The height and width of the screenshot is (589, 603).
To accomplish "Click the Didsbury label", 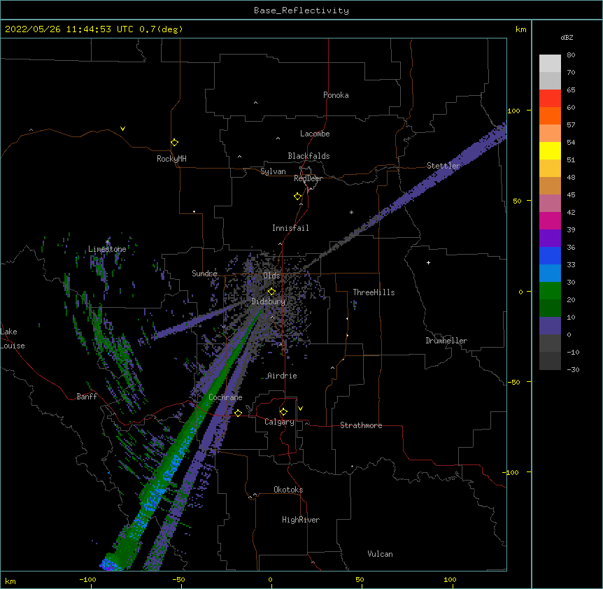I will 269,301.
